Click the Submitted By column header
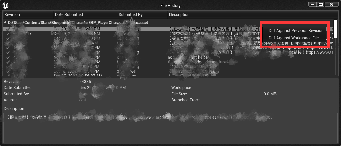341x146 pixels. point(130,15)
